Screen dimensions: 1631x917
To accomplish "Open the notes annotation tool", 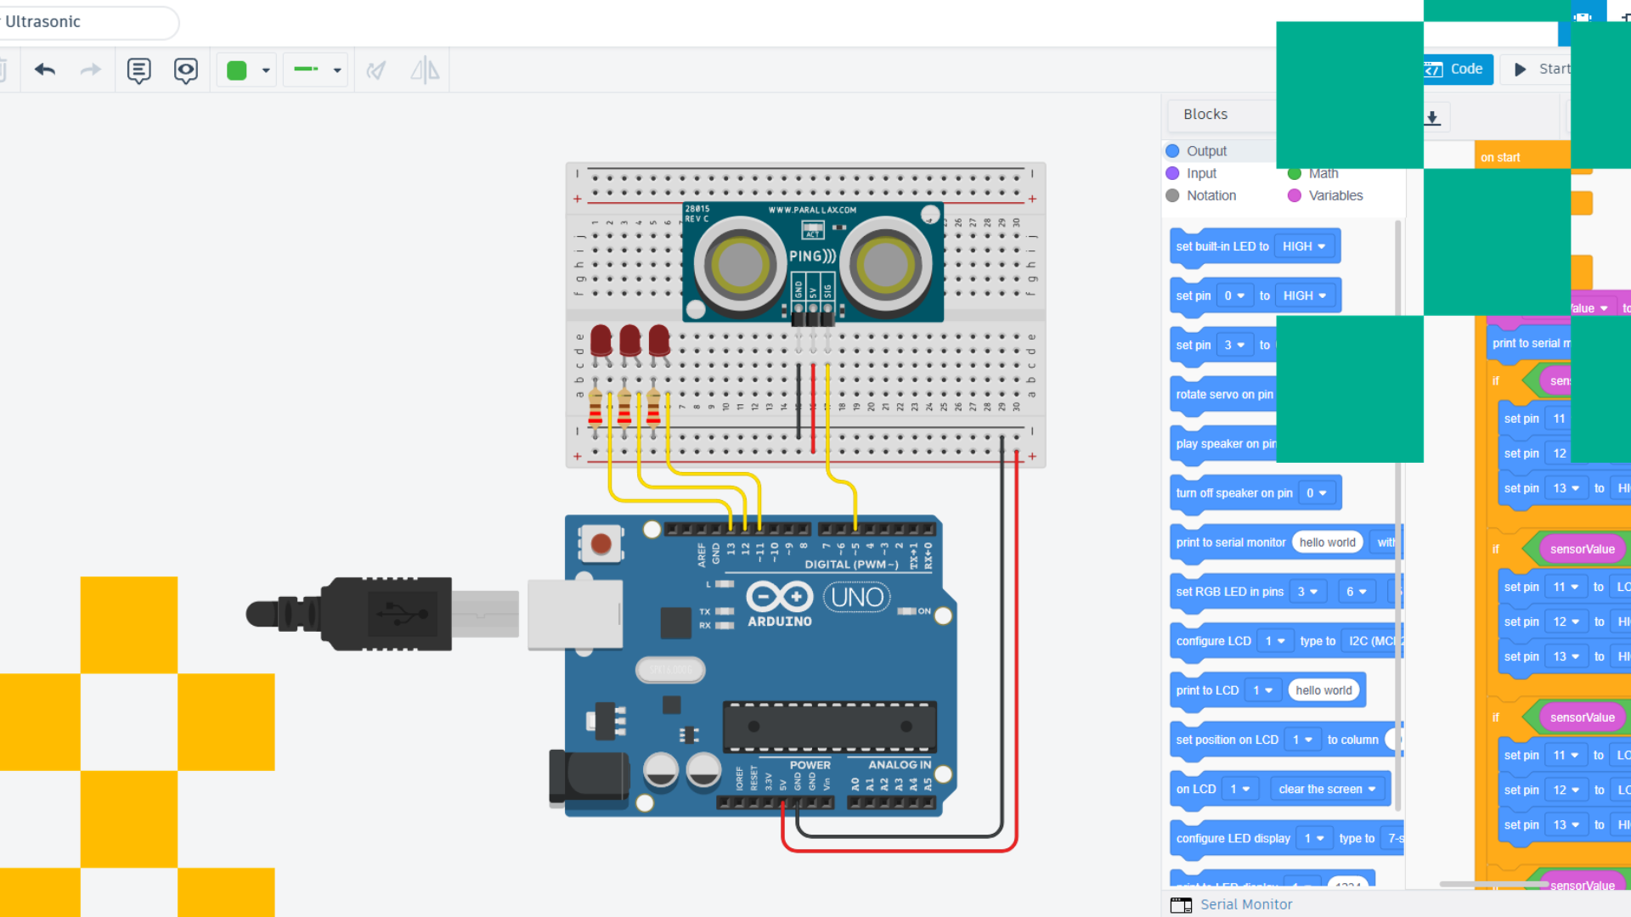I will coord(138,70).
